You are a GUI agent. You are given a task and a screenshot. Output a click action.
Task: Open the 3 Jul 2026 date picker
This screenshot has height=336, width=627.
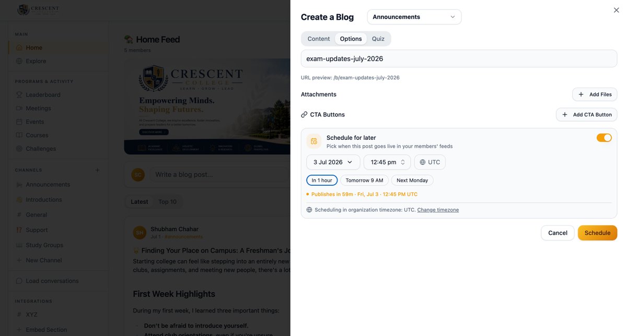(333, 162)
